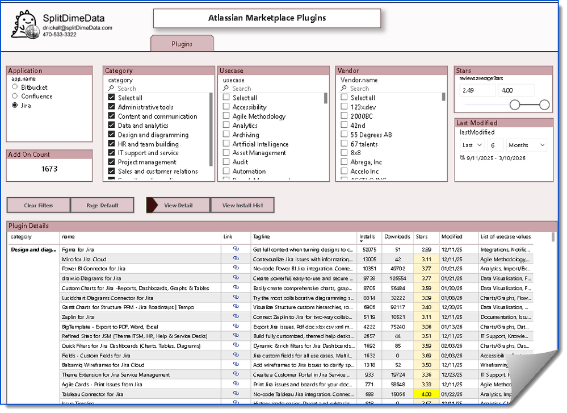Click the sort arrow under Installs header
This screenshot has height=413, width=567.
(x=361, y=241)
